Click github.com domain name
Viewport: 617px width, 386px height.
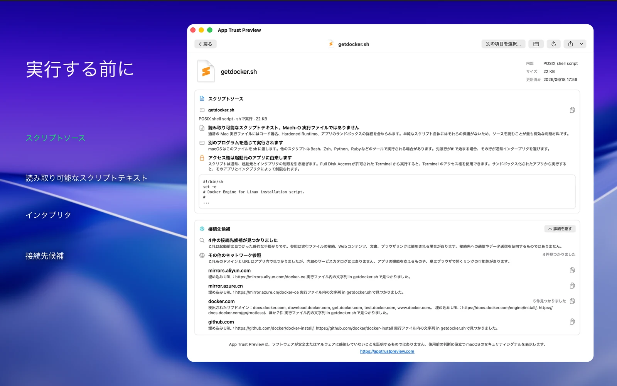[x=221, y=322]
